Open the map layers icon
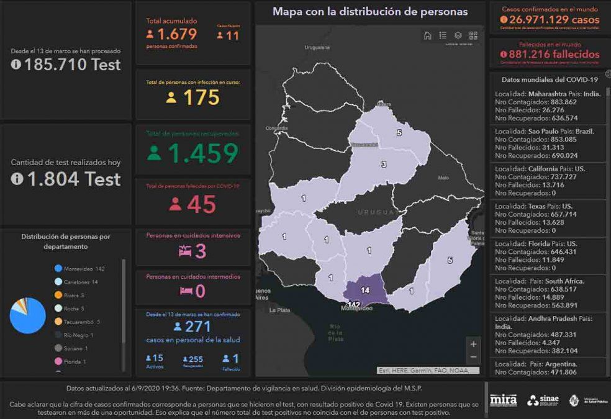Image resolution: width=611 pixels, height=419 pixels. (x=458, y=35)
